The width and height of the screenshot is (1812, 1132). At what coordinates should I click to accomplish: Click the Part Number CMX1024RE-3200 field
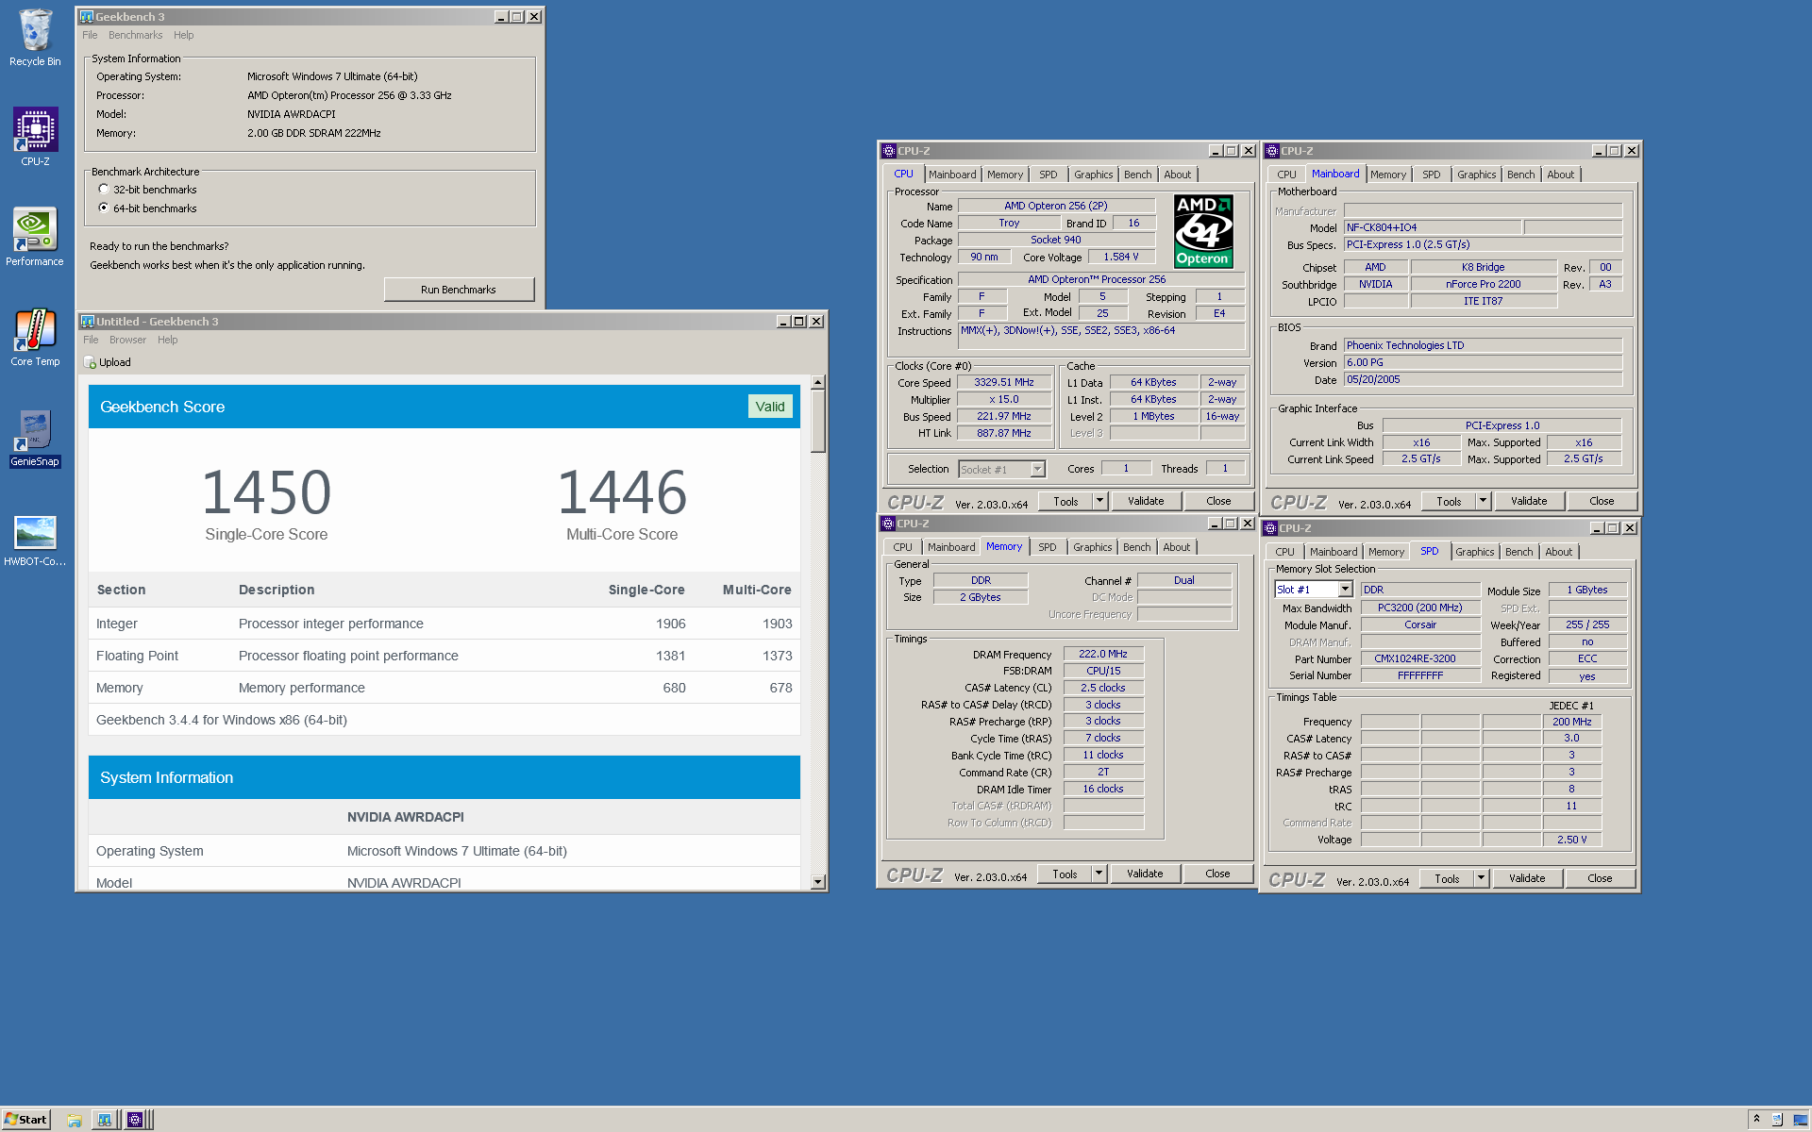pyautogui.click(x=1419, y=658)
